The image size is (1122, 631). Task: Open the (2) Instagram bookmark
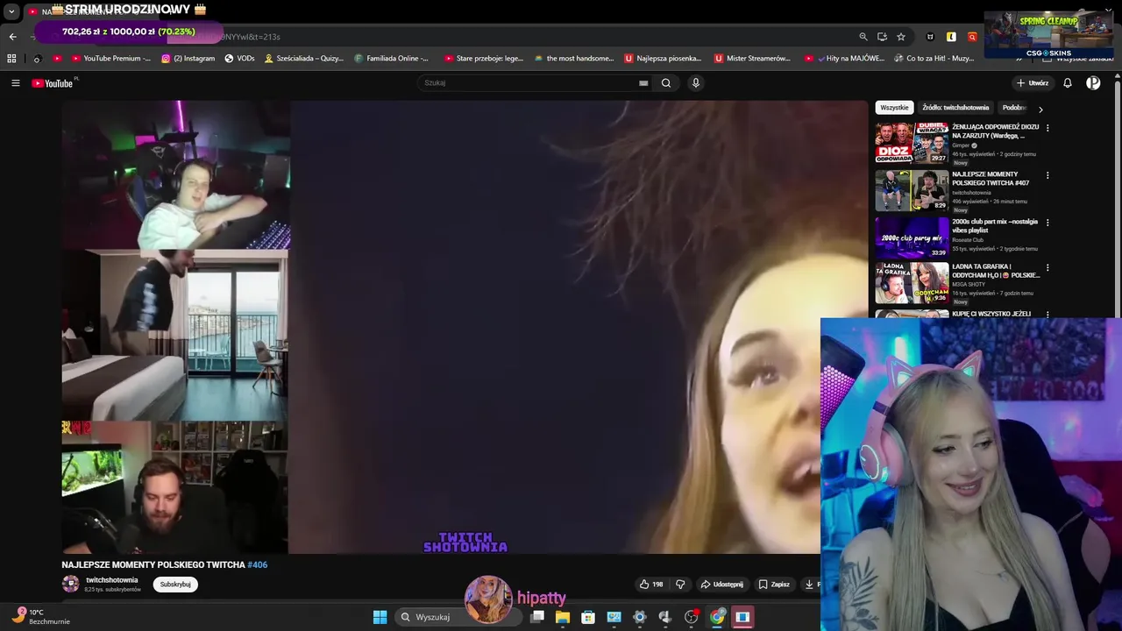coord(188,59)
